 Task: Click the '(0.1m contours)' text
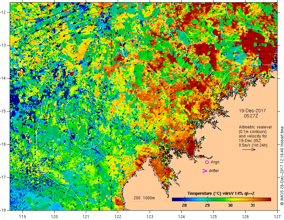[x=253, y=132]
